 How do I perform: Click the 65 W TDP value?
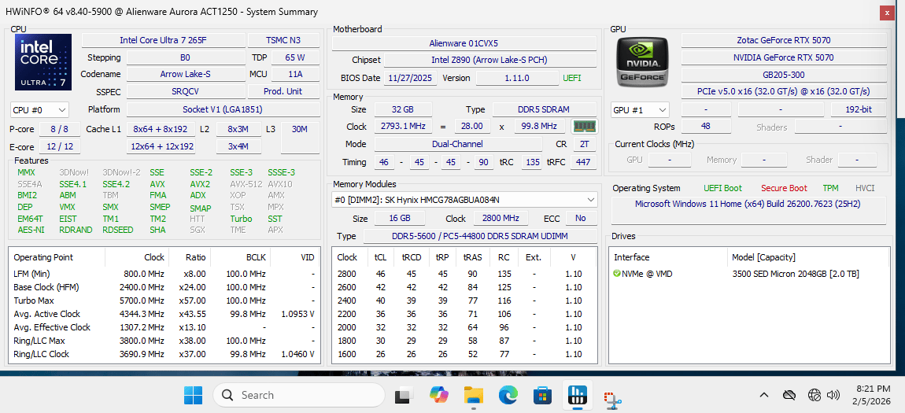tap(296, 57)
